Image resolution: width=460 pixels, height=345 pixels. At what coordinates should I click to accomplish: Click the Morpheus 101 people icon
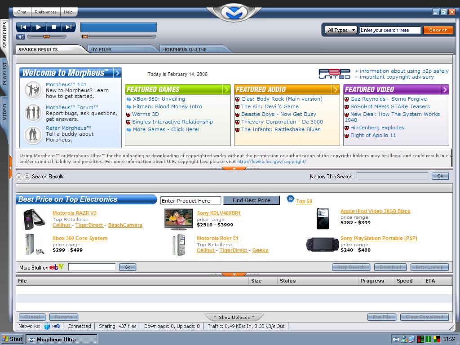(33, 90)
